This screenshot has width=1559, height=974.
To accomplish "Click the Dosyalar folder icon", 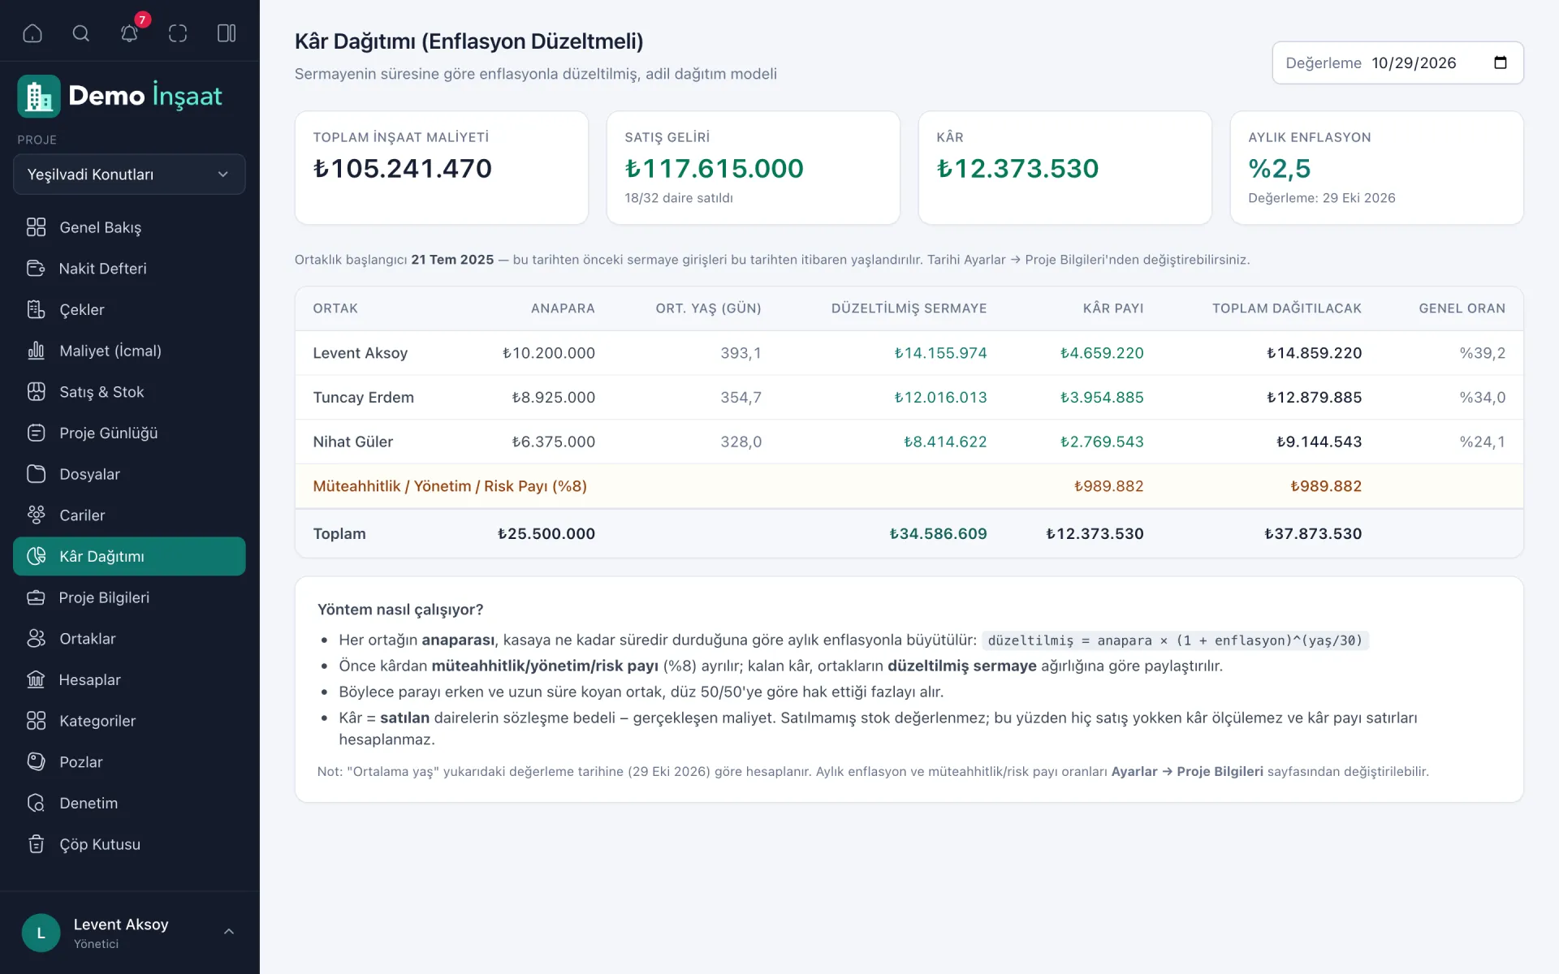I will click(37, 474).
